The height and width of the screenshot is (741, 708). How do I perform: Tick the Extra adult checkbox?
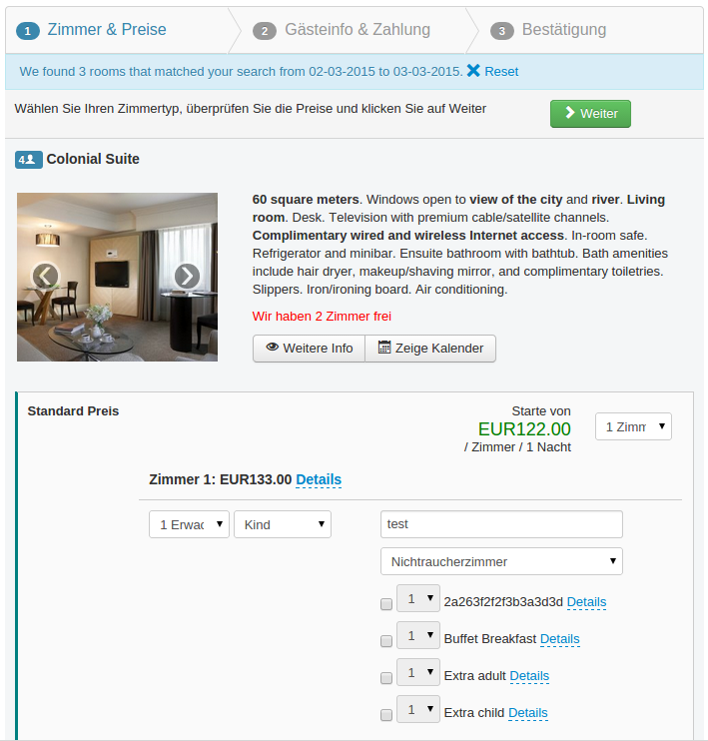coord(386,678)
